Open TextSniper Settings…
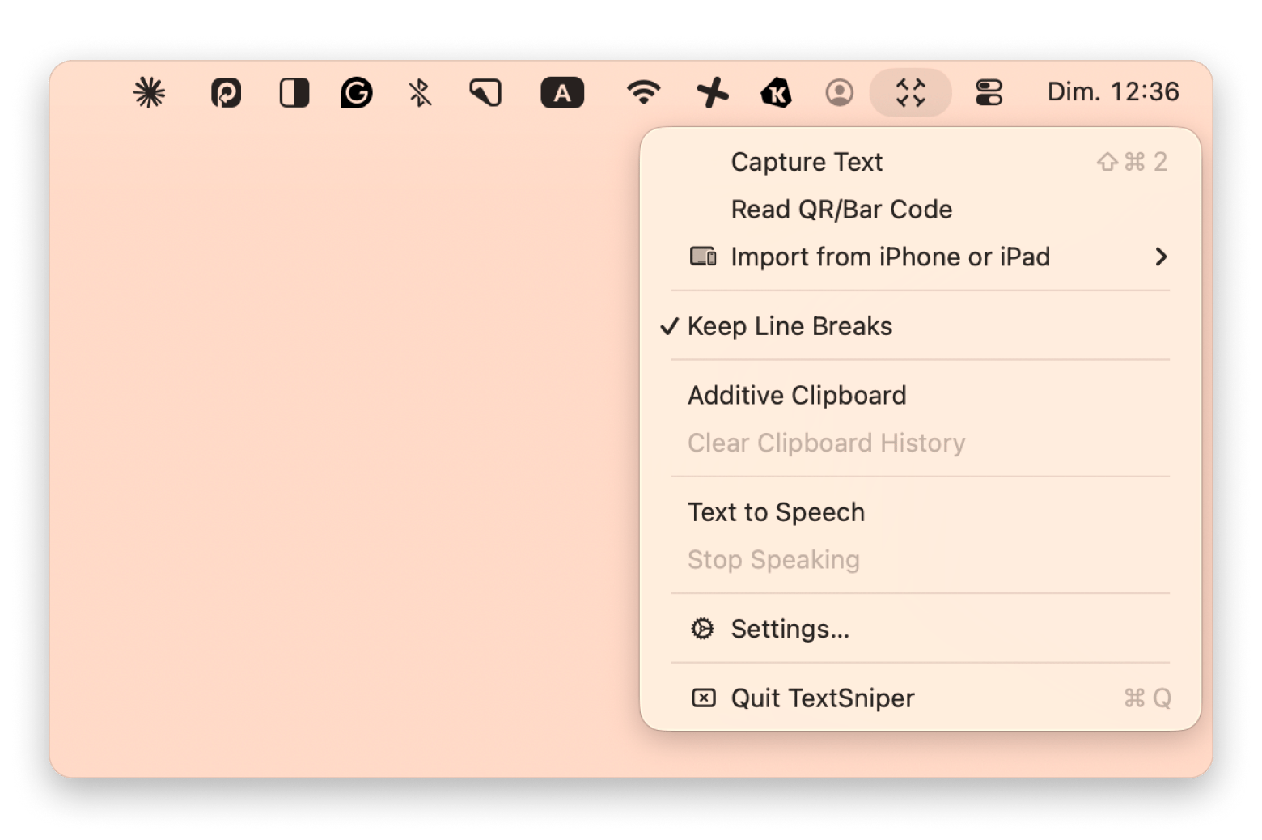This screenshot has width=1262, height=840. [921, 629]
